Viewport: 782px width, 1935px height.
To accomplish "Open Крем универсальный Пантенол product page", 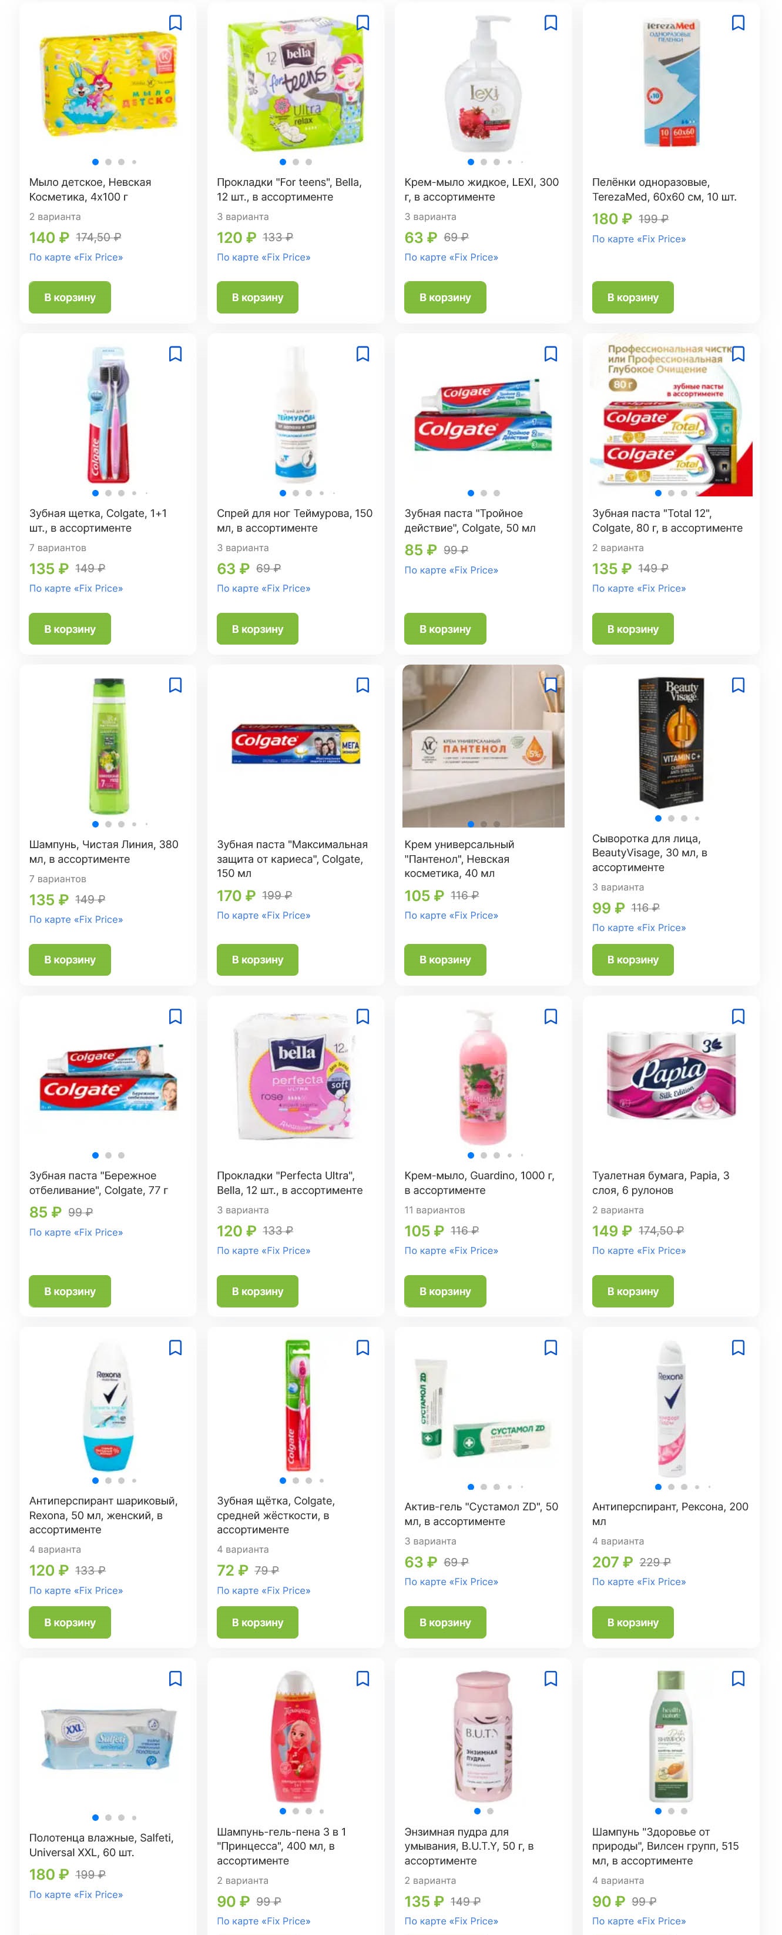I will [458, 859].
